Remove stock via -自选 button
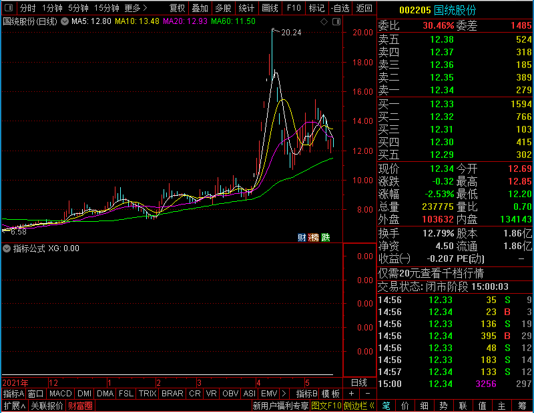This screenshot has width=534, height=413. point(340,8)
